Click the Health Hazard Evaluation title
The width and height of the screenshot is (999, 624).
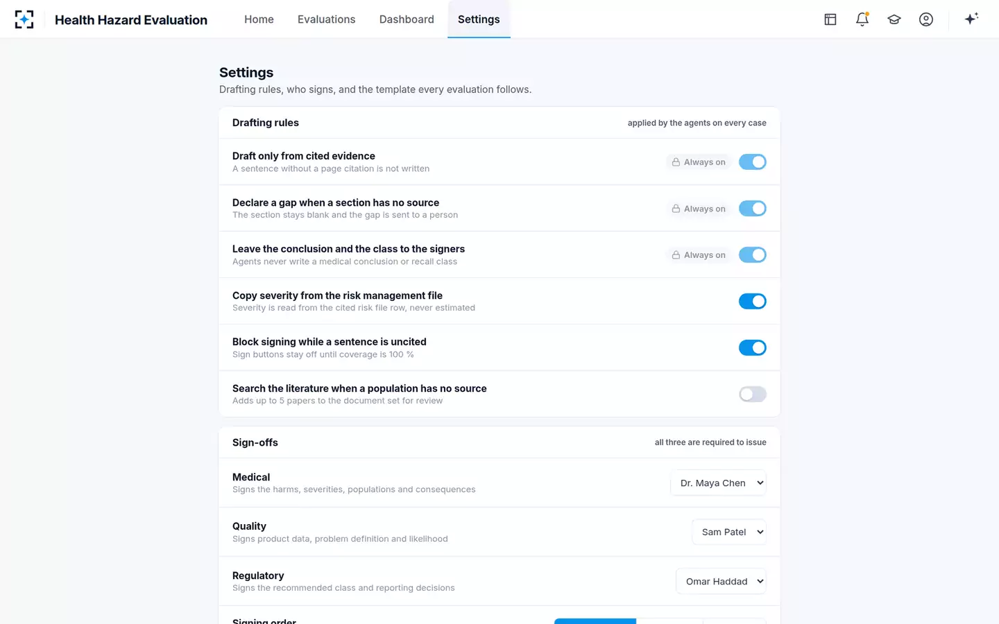click(x=131, y=20)
